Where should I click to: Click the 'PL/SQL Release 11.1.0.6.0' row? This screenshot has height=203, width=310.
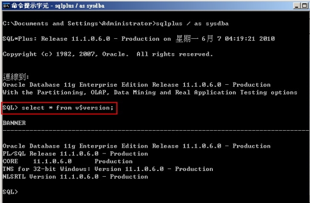tap(75, 154)
